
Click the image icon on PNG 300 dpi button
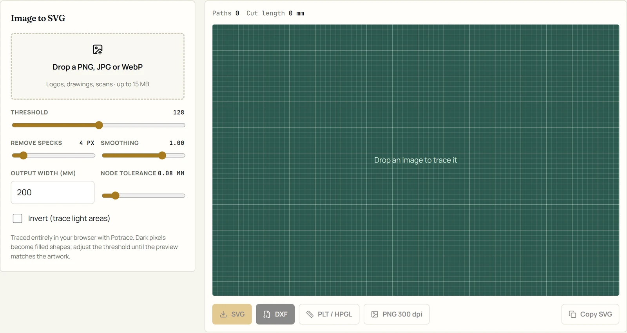tap(375, 314)
